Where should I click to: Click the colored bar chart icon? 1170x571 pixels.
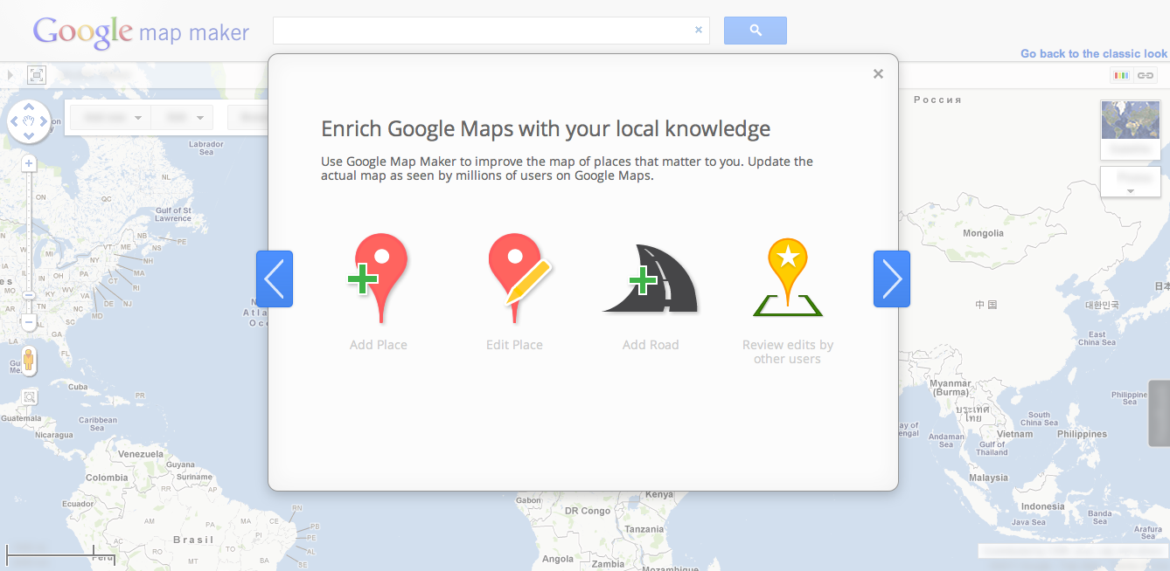click(1121, 75)
